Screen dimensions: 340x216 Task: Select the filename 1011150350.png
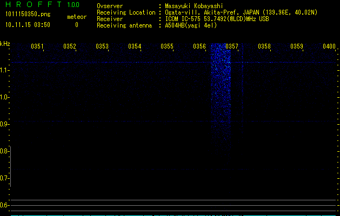[28, 14]
